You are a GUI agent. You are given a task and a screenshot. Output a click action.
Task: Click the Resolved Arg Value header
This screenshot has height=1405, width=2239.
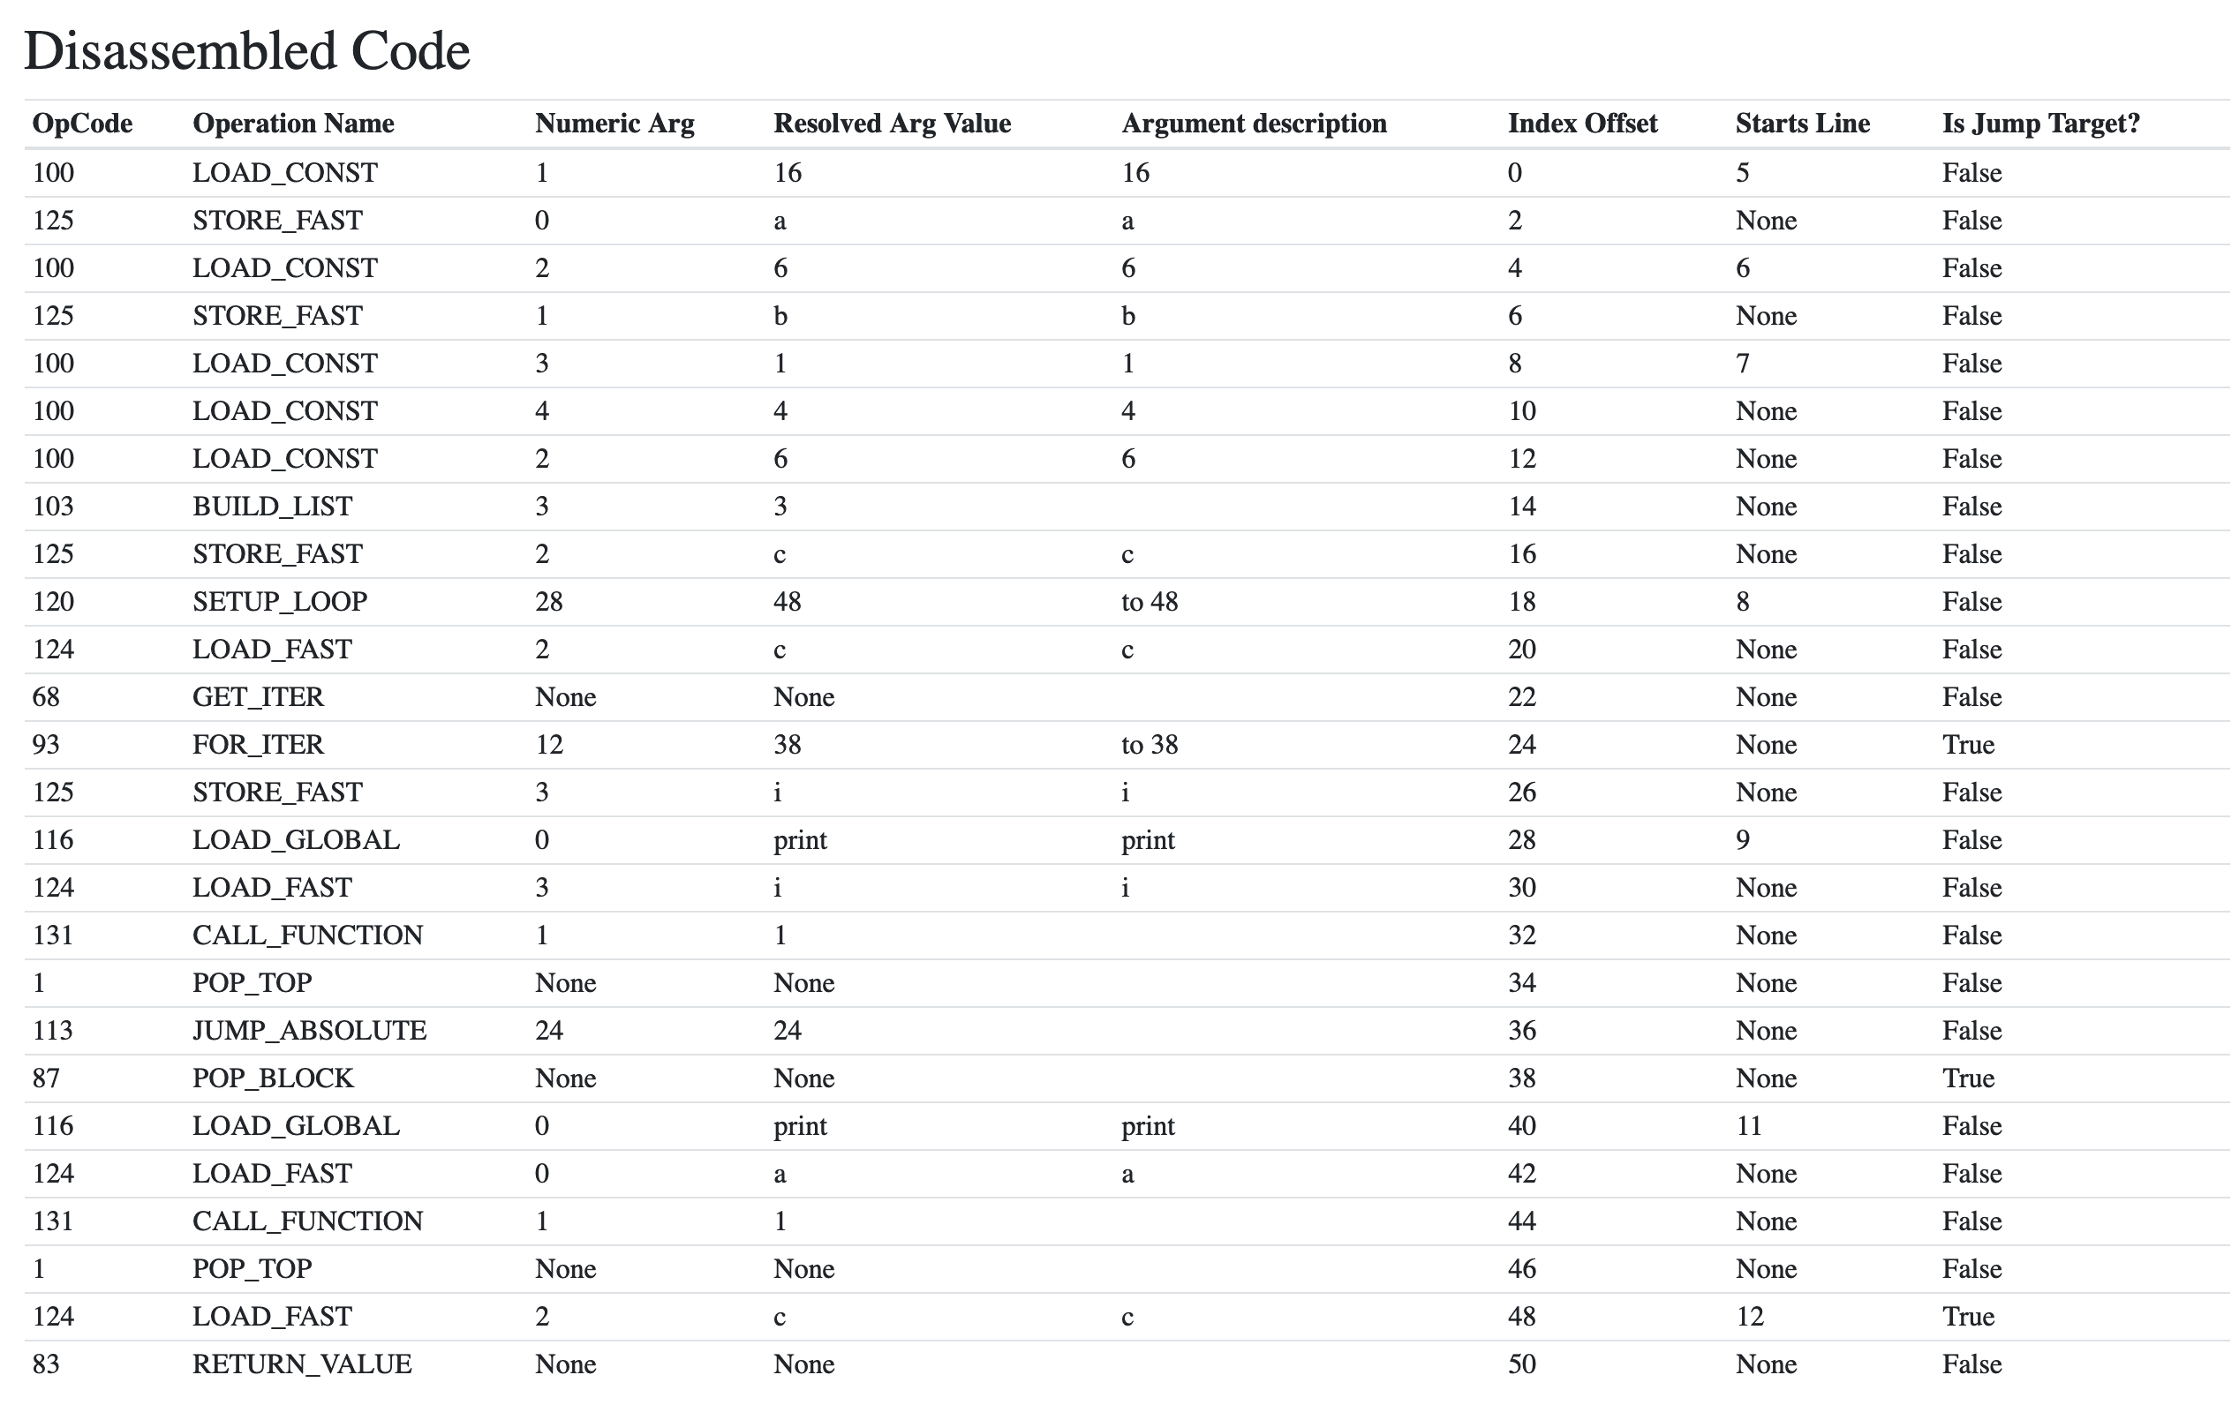pos(892,124)
